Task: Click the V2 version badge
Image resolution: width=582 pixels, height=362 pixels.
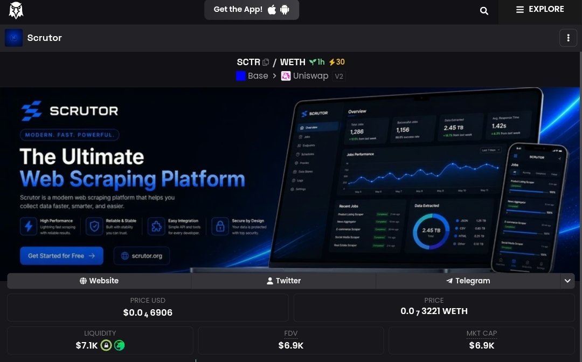Action: (339, 76)
